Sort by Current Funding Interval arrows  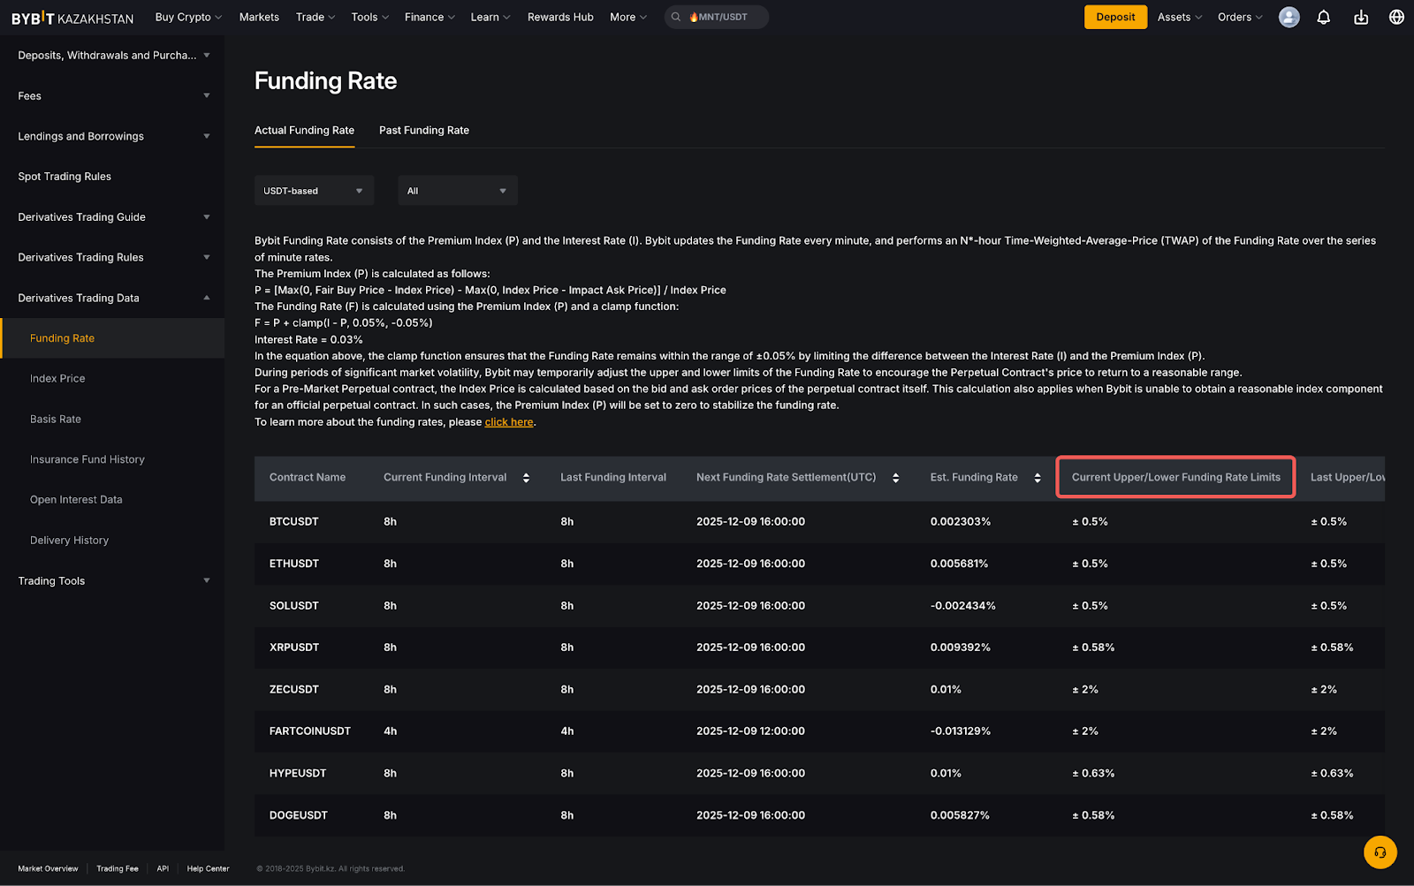(526, 478)
